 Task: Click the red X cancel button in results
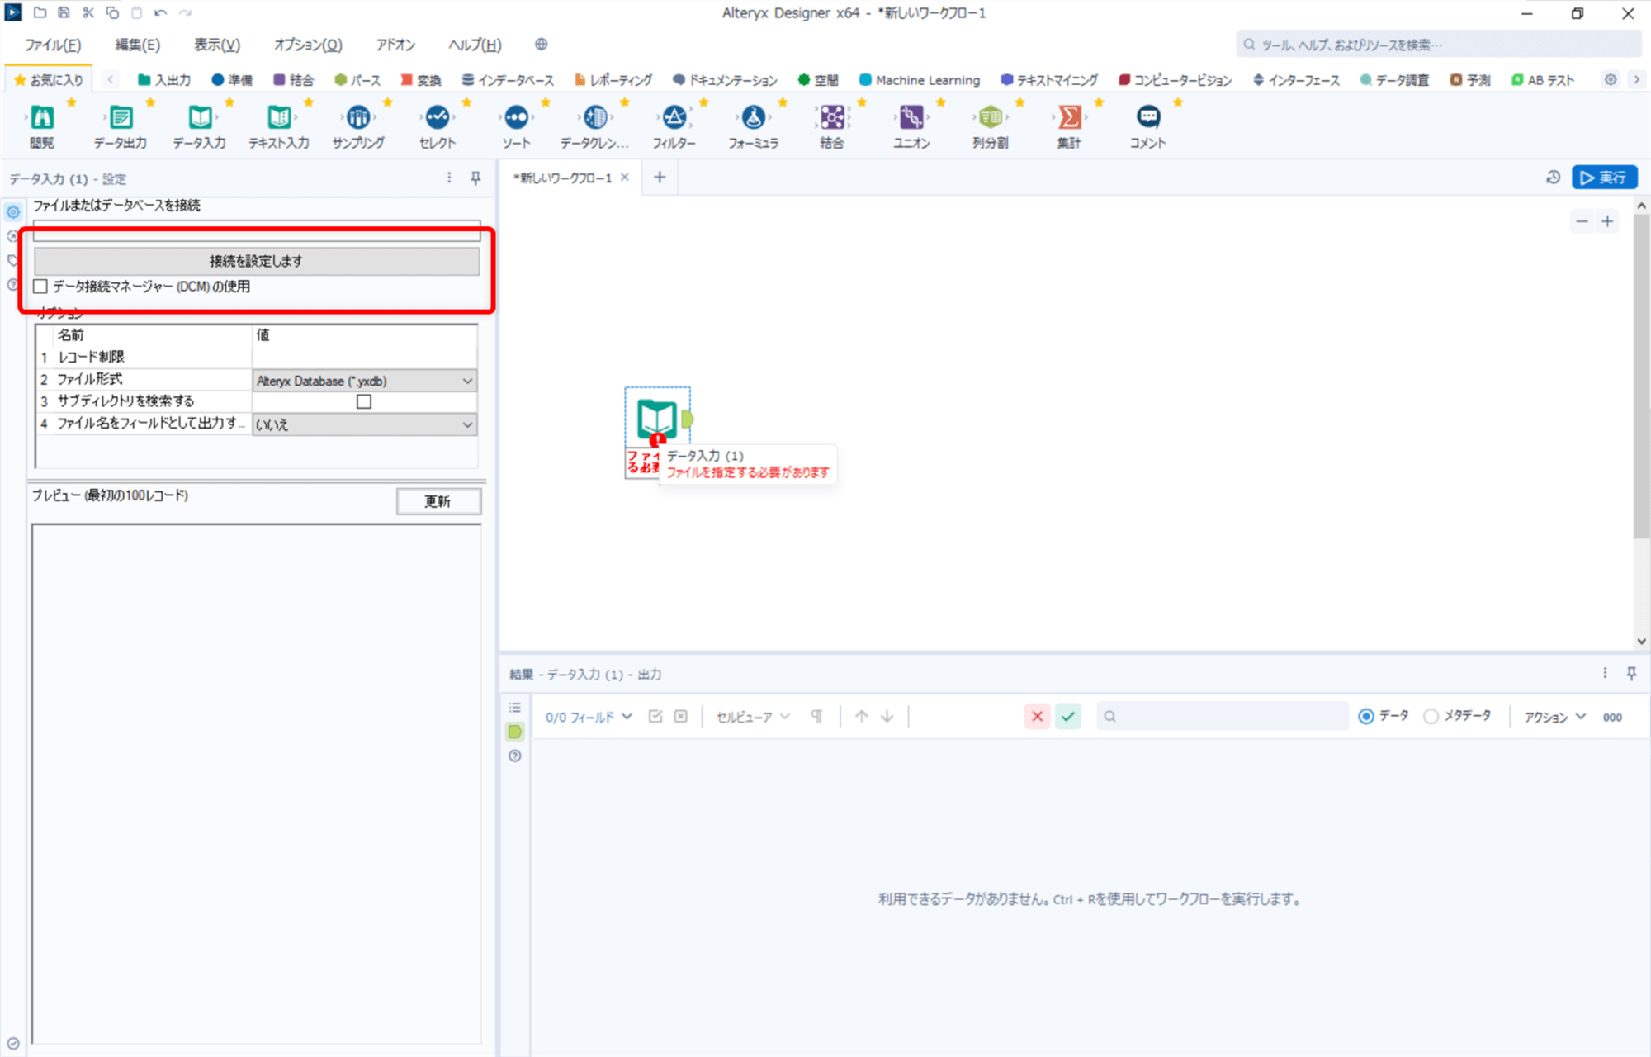tap(1038, 717)
